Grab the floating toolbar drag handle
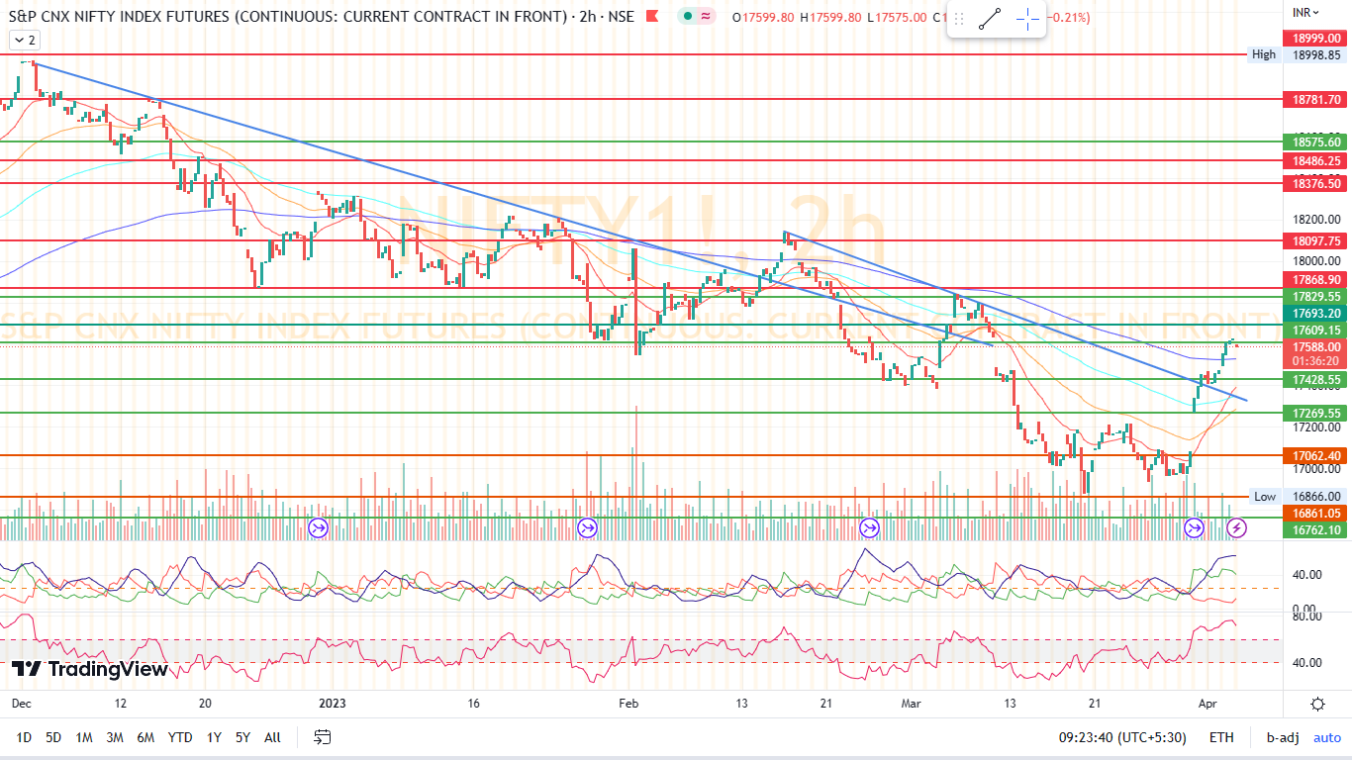The height and width of the screenshot is (760, 1352). click(x=958, y=19)
